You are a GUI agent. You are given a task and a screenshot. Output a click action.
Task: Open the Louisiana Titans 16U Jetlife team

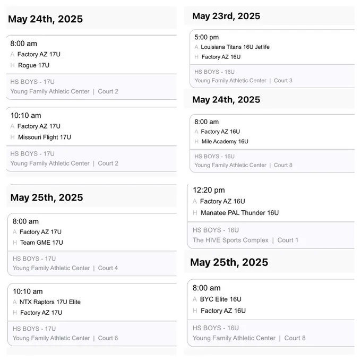235,47
